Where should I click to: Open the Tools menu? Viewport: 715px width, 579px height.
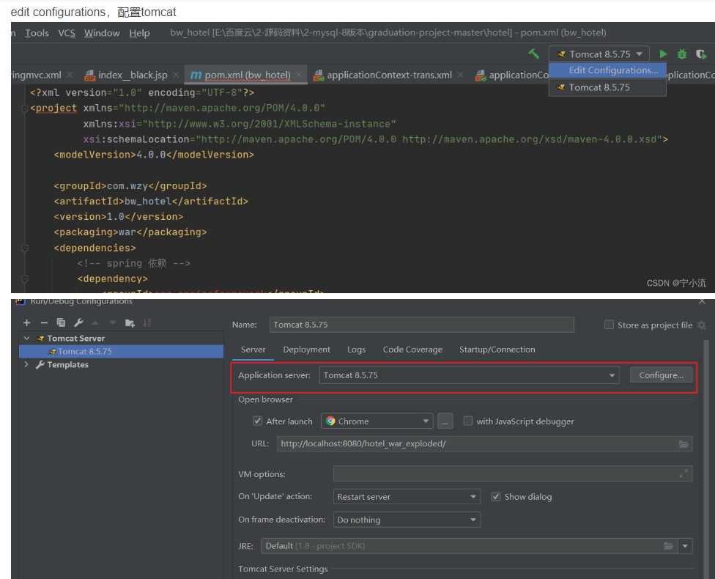tap(37, 33)
